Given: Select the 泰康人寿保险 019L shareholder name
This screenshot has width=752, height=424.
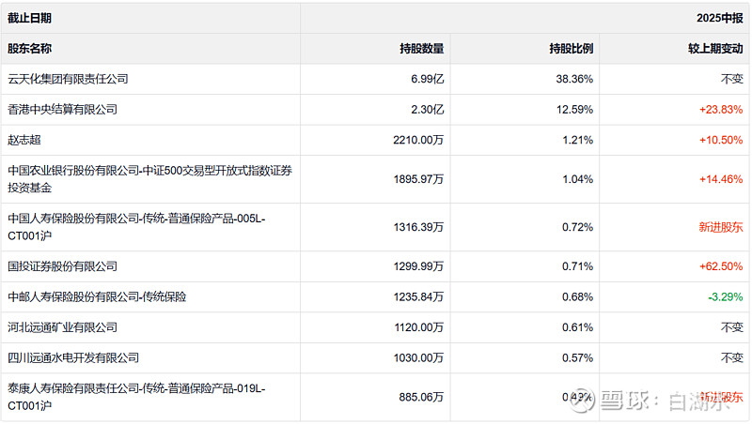Looking at the screenshot, I should tap(136, 397).
